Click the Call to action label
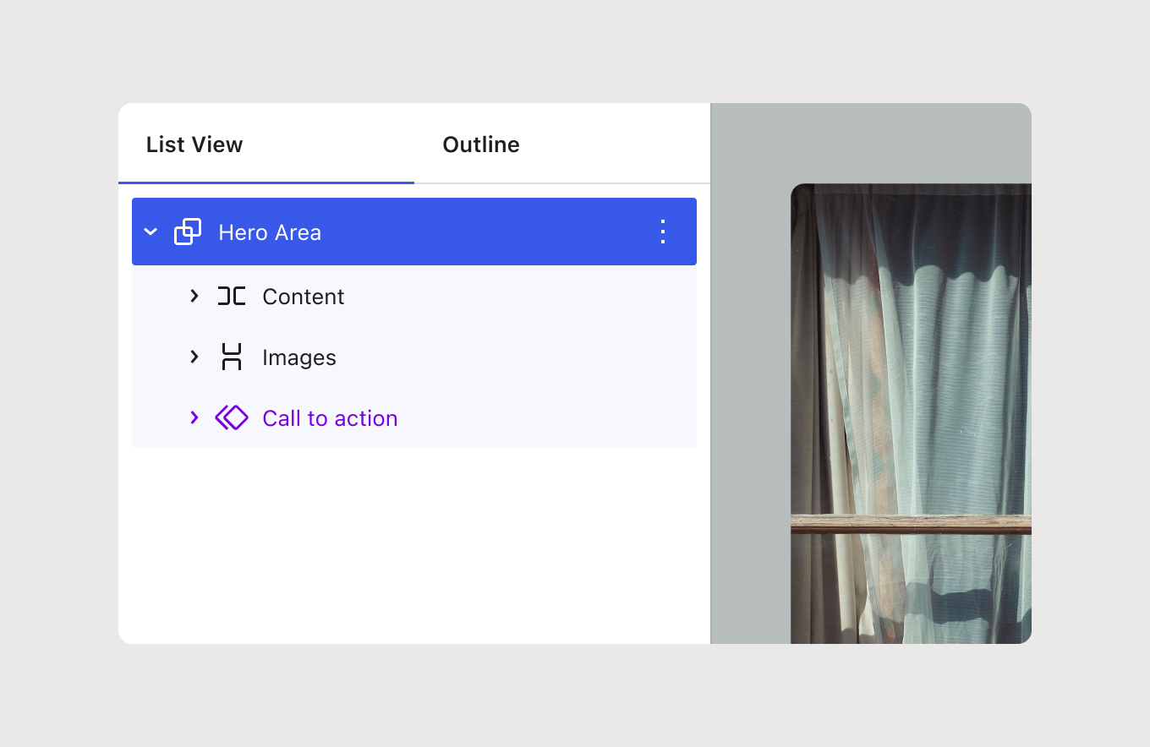Image resolution: width=1150 pixels, height=747 pixels. [330, 417]
